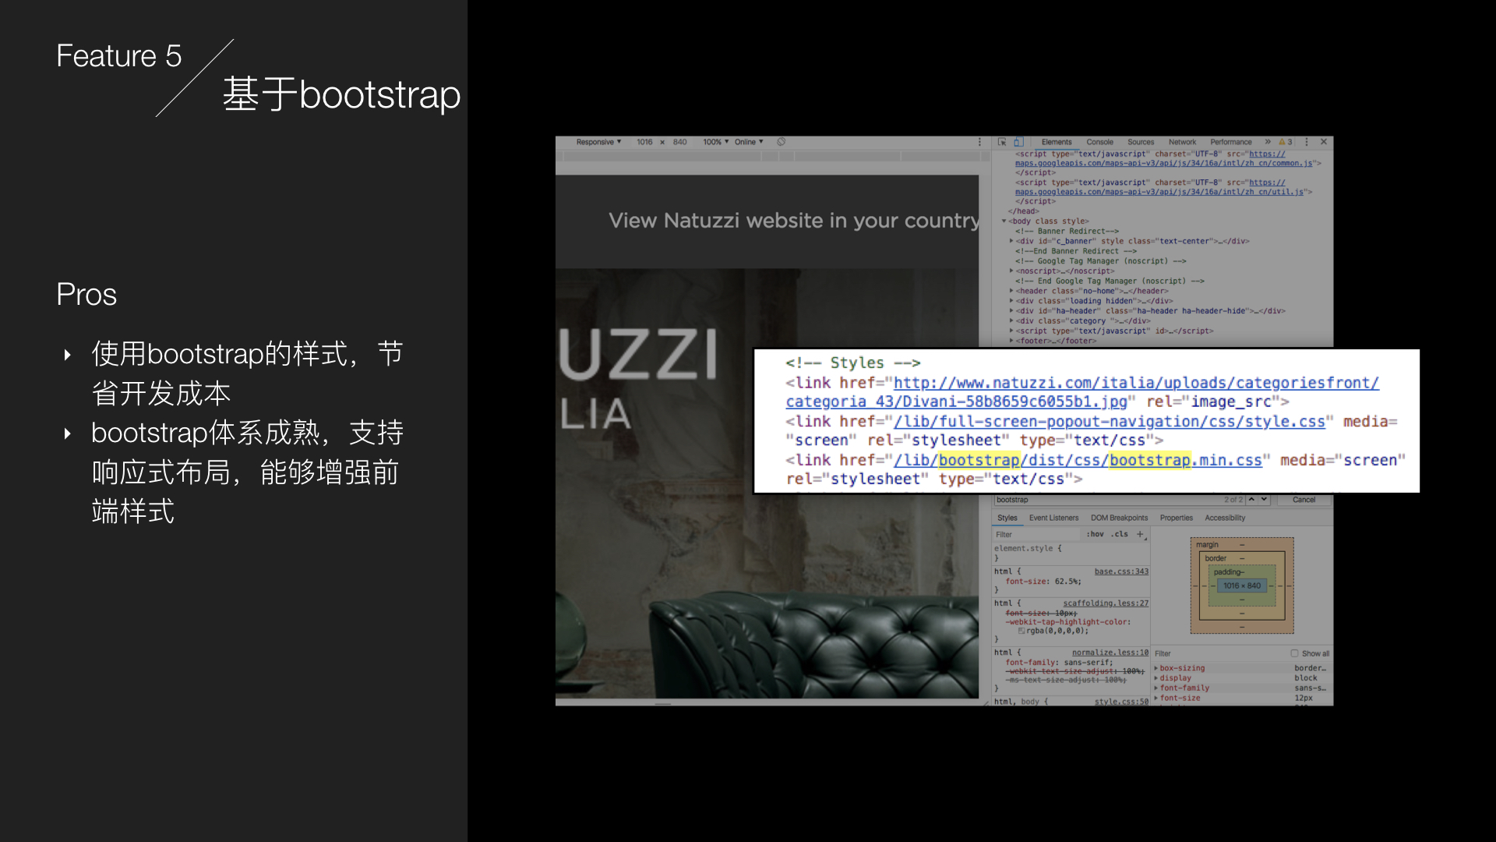The height and width of the screenshot is (842, 1496).
Task: Toggle the :hov element state button
Action: click(x=1095, y=534)
